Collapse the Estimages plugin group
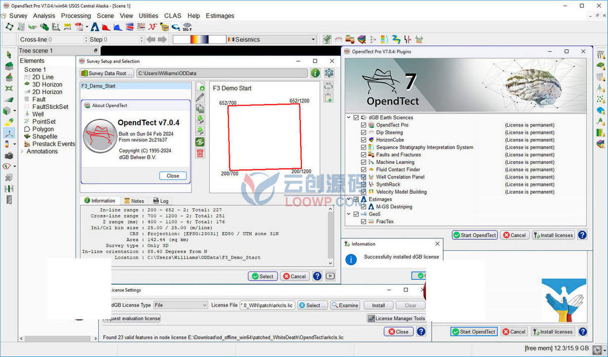Image resolution: width=608 pixels, height=357 pixels. [349, 199]
